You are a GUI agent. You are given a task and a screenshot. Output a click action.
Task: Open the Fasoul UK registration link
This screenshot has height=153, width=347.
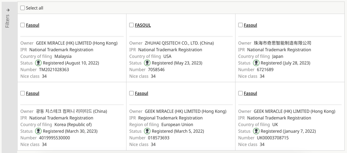pos(250,93)
